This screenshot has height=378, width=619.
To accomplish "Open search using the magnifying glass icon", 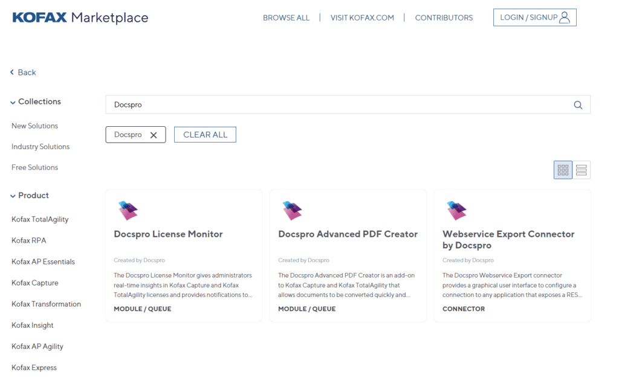I will [578, 104].
